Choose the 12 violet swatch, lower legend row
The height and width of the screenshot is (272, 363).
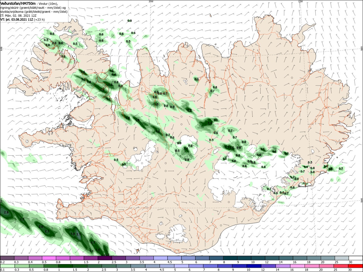point(268,266)
